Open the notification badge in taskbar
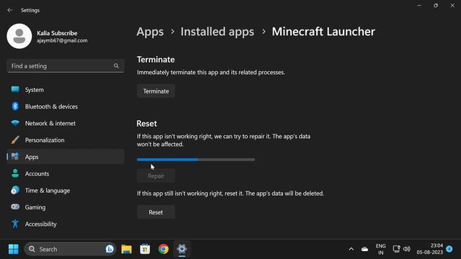Image resolution: width=461 pixels, height=259 pixels. [449, 249]
